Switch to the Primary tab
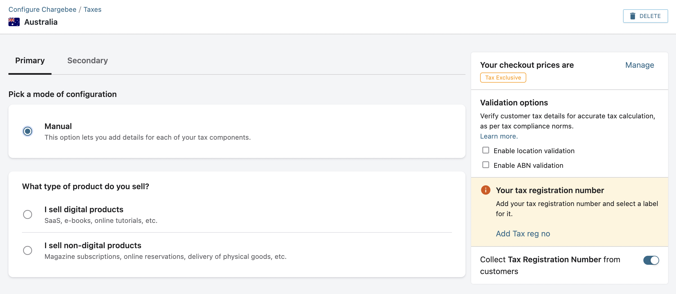The height and width of the screenshot is (294, 676). pyautogui.click(x=30, y=61)
